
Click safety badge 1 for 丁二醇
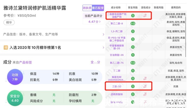133,71
